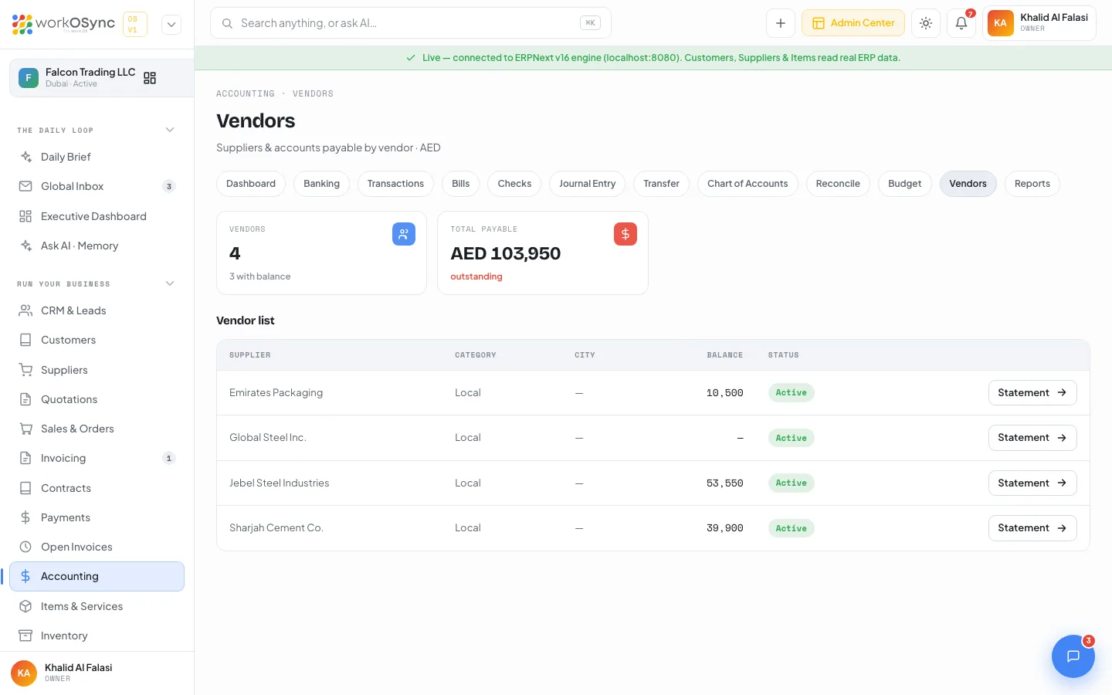
Task: Click the blue Vendors card people icon
Action: point(404,234)
